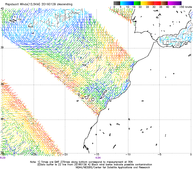This screenshot has width=193, height=169.
Task: Click the purple time stamp '6:29'
Action: pyautogui.click(x=3, y=158)
